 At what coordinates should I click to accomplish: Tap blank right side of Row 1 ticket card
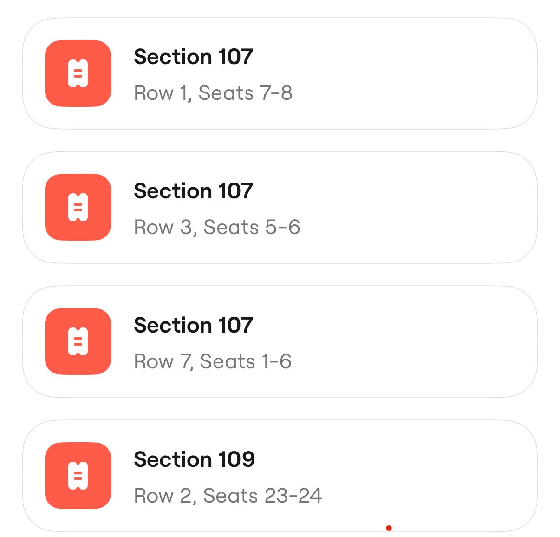click(441, 73)
